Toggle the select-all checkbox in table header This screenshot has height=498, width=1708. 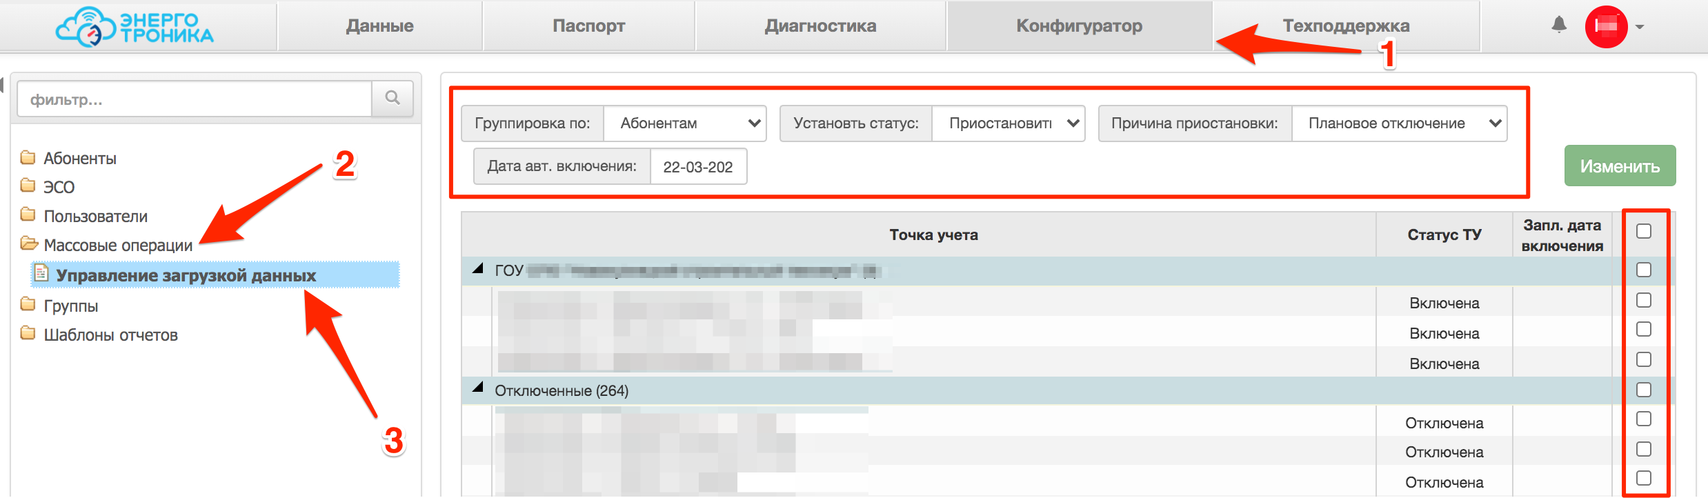[1644, 231]
